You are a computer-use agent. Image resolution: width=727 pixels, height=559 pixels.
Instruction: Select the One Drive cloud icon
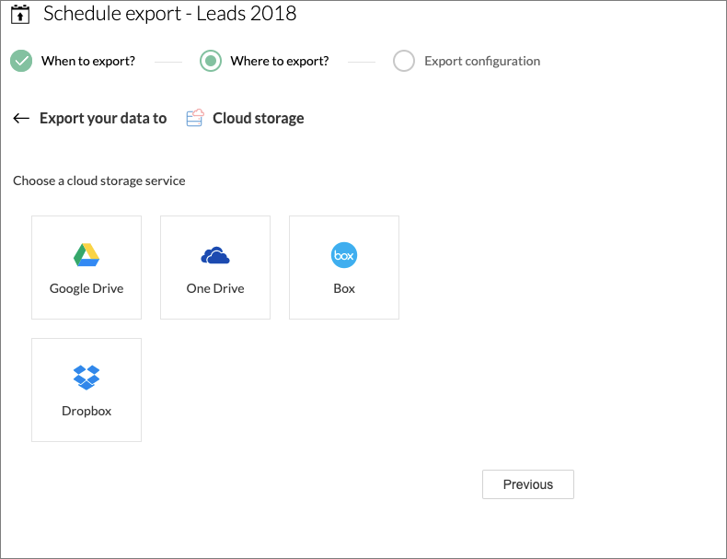(x=215, y=256)
